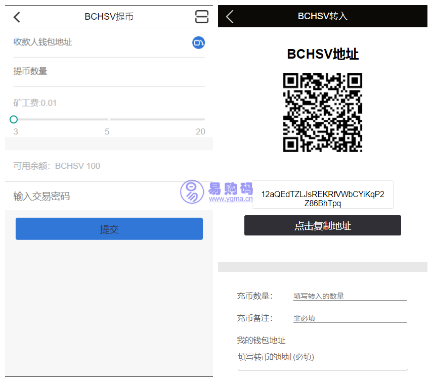Focus the 填写转币的地址 required field
Image resolution: width=431 pixels, height=382 pixels.
tap(322, 357)
